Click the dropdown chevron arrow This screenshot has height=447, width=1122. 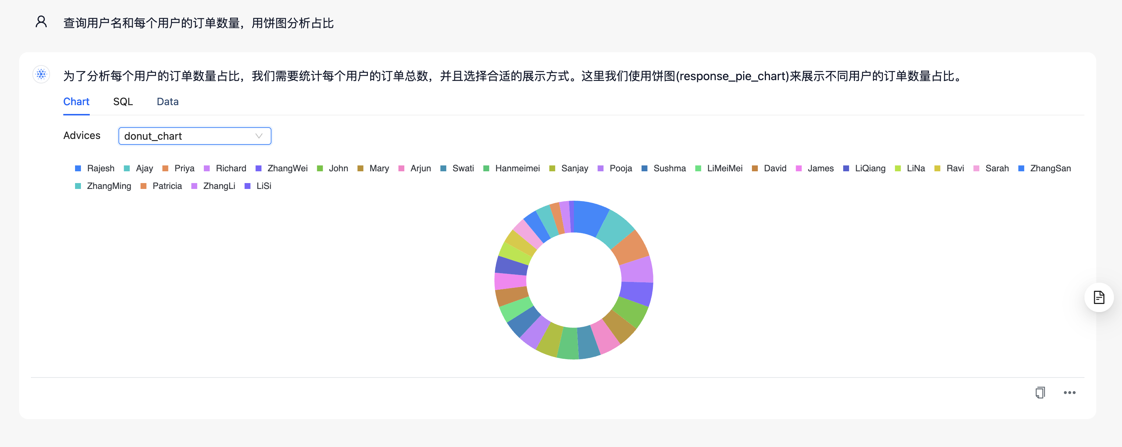[259, 136]
